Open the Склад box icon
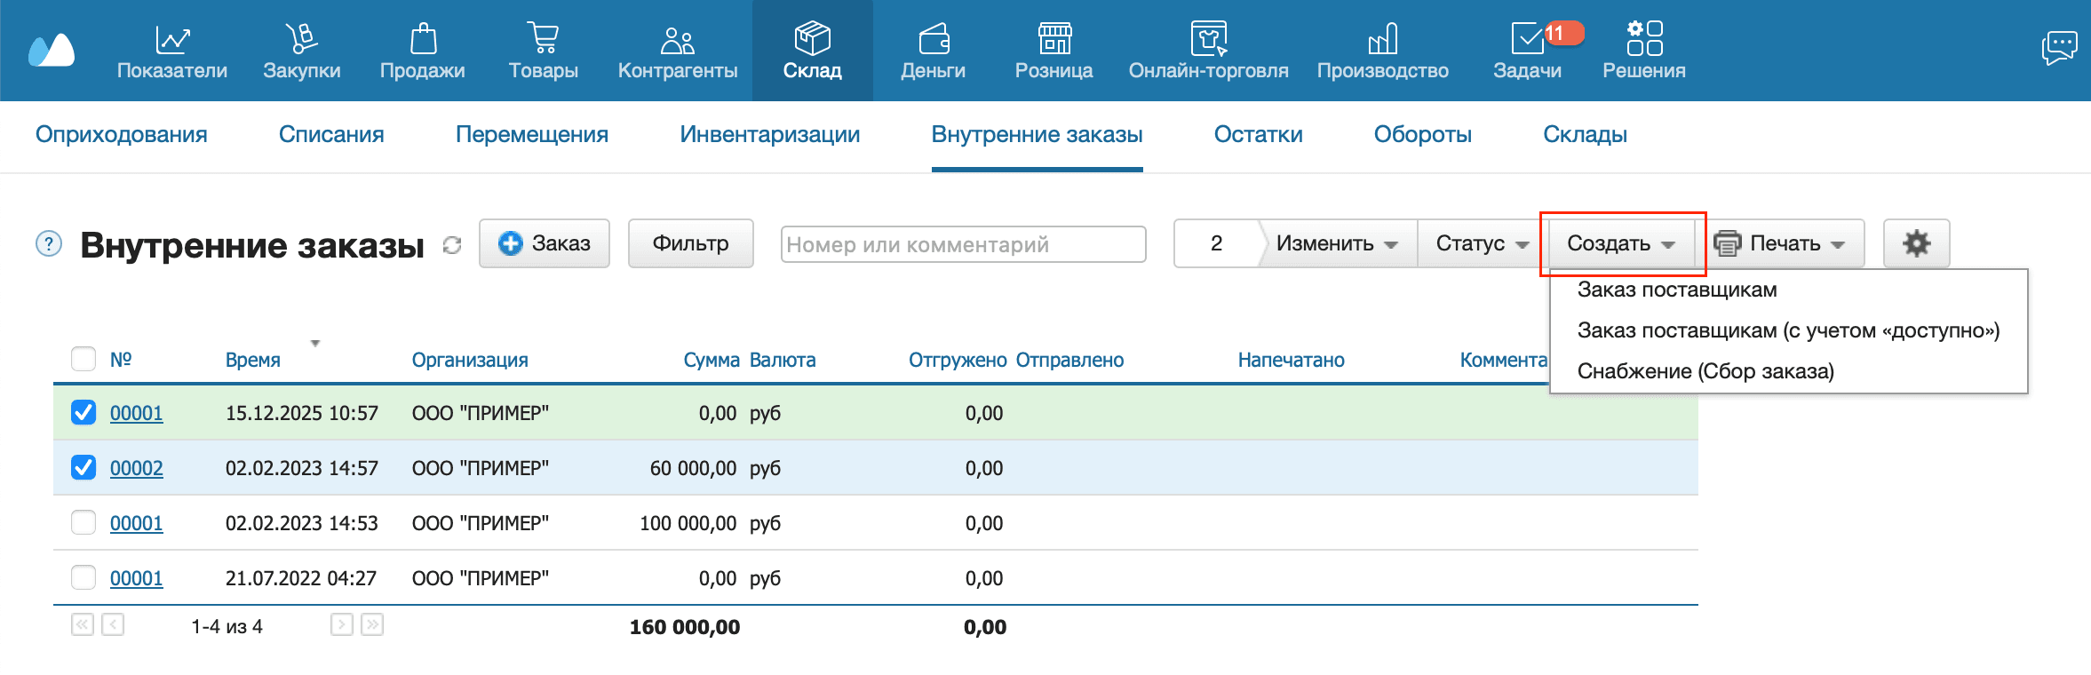2091x675 pixels. point(812,39)
